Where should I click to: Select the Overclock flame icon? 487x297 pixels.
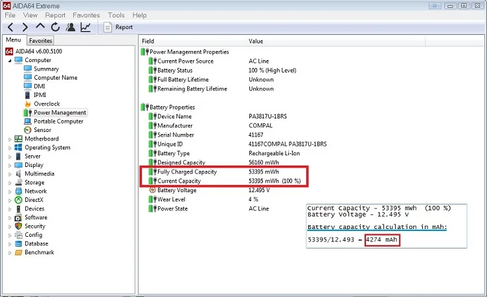28,104
